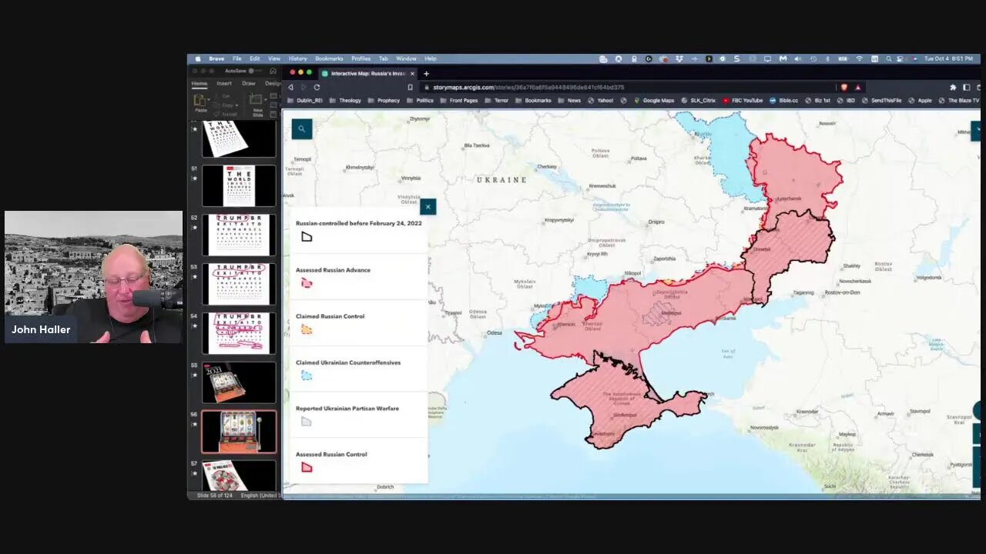This screenshot has width=986, height=554.
Task: Click the bookmark page icon beside address bar
Action: (411, 87)
